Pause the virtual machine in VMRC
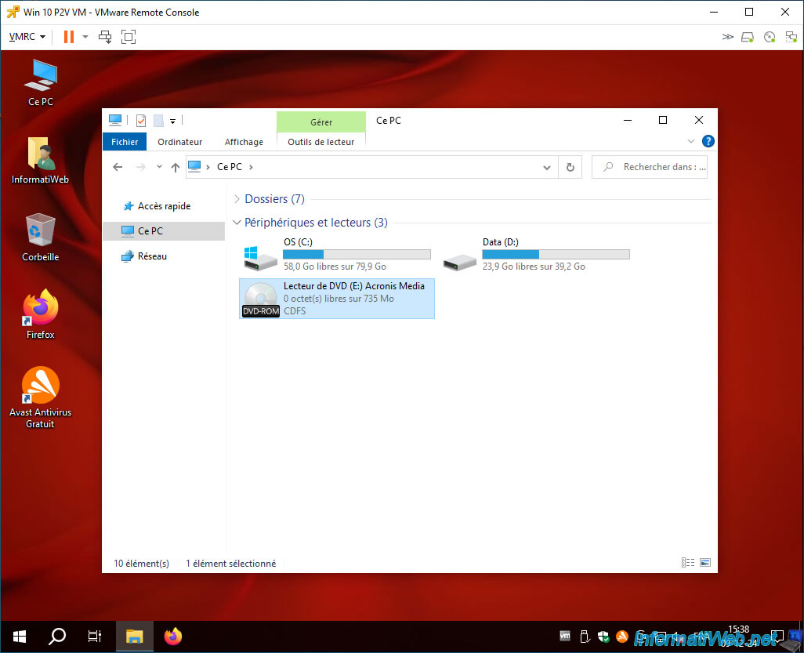Screen dimensions: 804x653 click(69, 36)
